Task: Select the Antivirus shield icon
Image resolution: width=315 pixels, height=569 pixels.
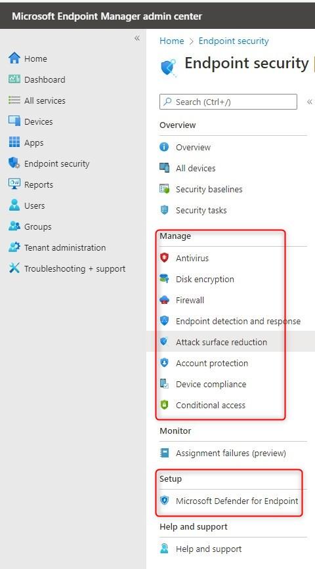Action: coord(165,258)
